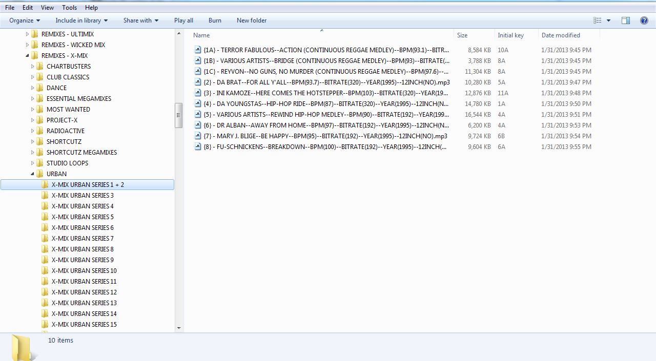Screen dimensions: 656x361
Task: Click the change view icon
Action: click(598, 20)
